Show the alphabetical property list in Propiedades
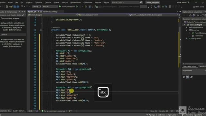The width and height of the screenshot is (206, 116). tap(187, 77)
